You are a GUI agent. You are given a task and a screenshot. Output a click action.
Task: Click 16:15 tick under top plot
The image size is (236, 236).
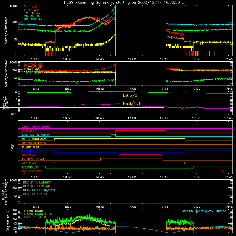point(35,59)
